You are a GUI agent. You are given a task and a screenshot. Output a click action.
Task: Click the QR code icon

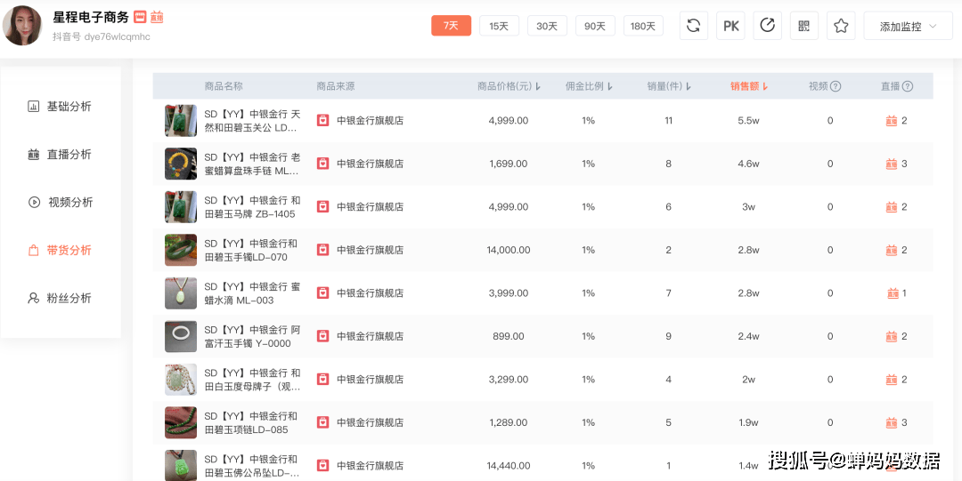pyautogui.click(x=804, y=26)
